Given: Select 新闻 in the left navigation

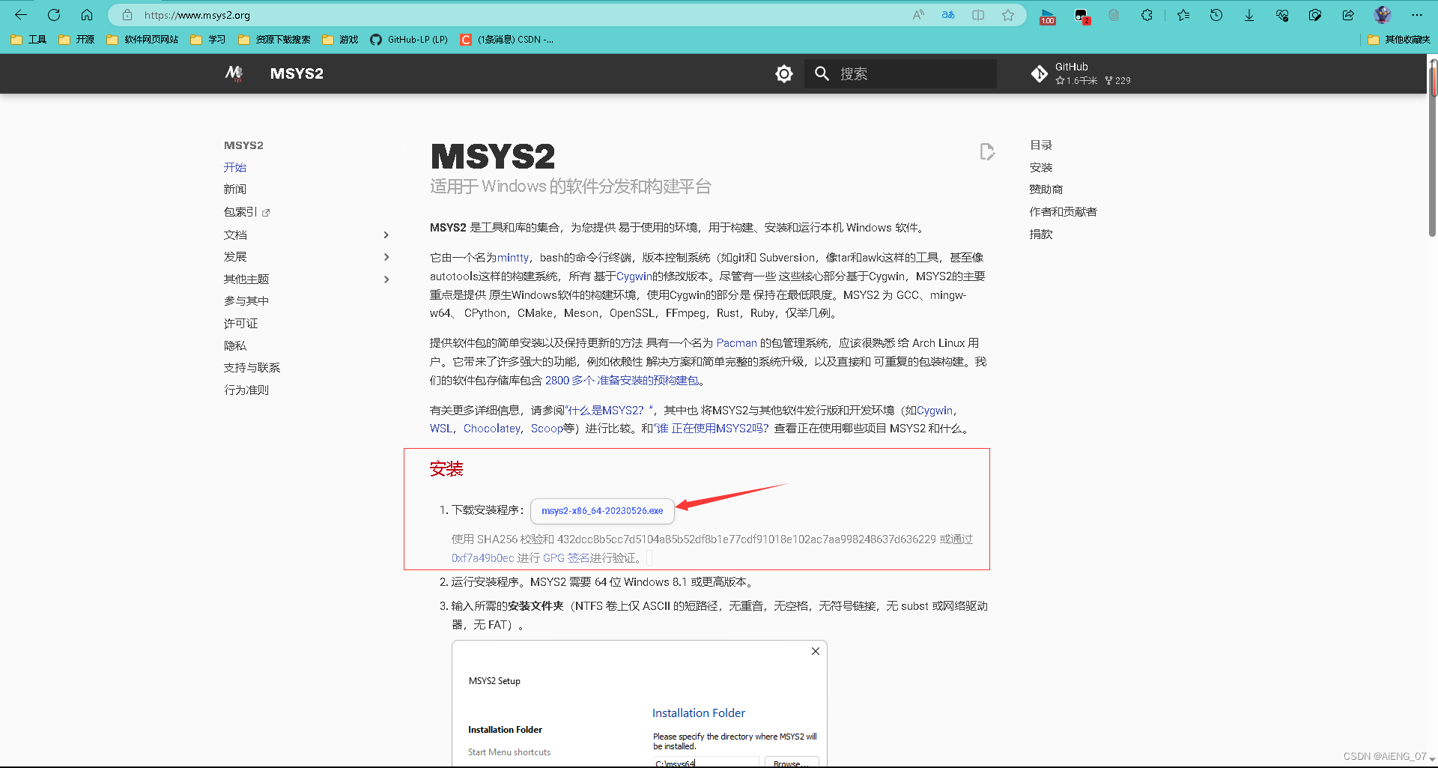Looking at the screenshot, I should (x=234, y=190).
